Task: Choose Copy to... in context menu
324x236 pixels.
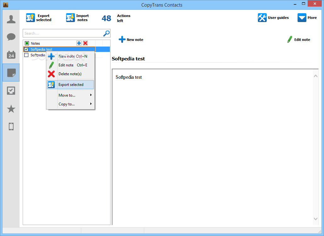Action: pyautogui.click(x=71, y=104)
